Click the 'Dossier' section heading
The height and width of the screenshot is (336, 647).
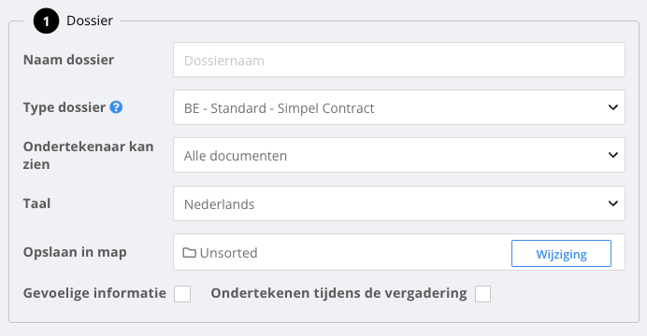click(x=90, y=21)
